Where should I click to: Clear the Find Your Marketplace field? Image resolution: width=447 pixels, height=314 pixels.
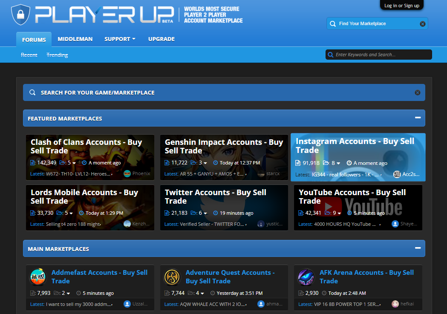point(422,24)
